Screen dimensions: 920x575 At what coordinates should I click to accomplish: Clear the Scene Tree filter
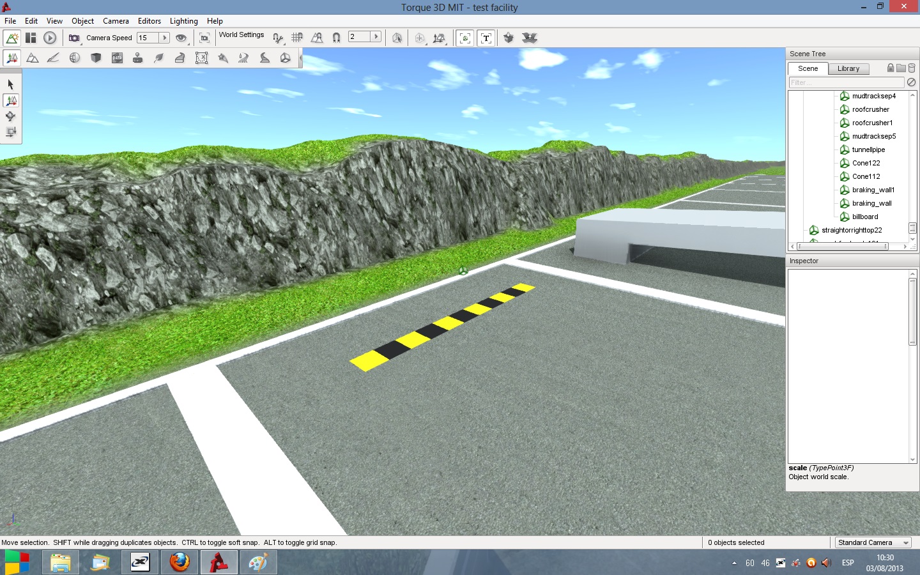tap(912, 82)
